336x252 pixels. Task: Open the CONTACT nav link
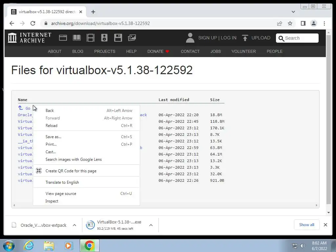tap(190, 52)
